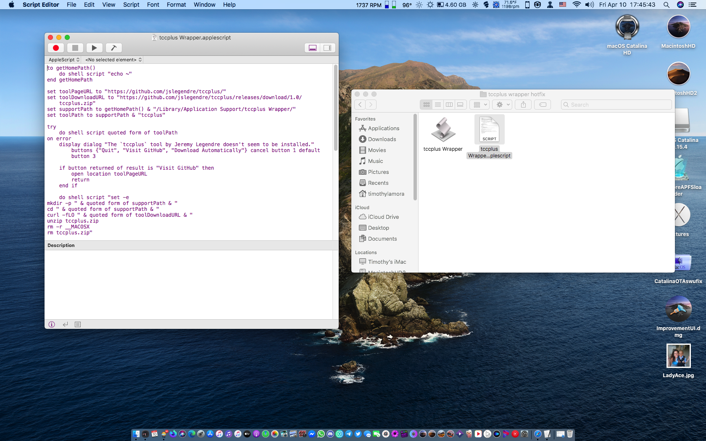Open Spotlight search magnifier icon
The height and width of the screenshot is (441, 706).
(666, 5)
